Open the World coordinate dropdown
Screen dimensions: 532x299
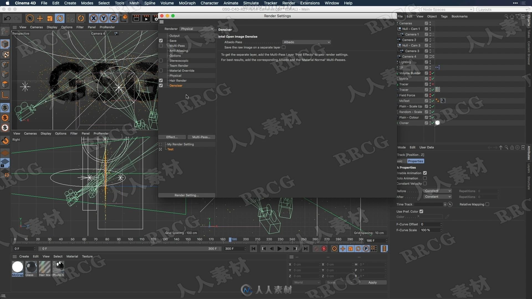point(306,282)
